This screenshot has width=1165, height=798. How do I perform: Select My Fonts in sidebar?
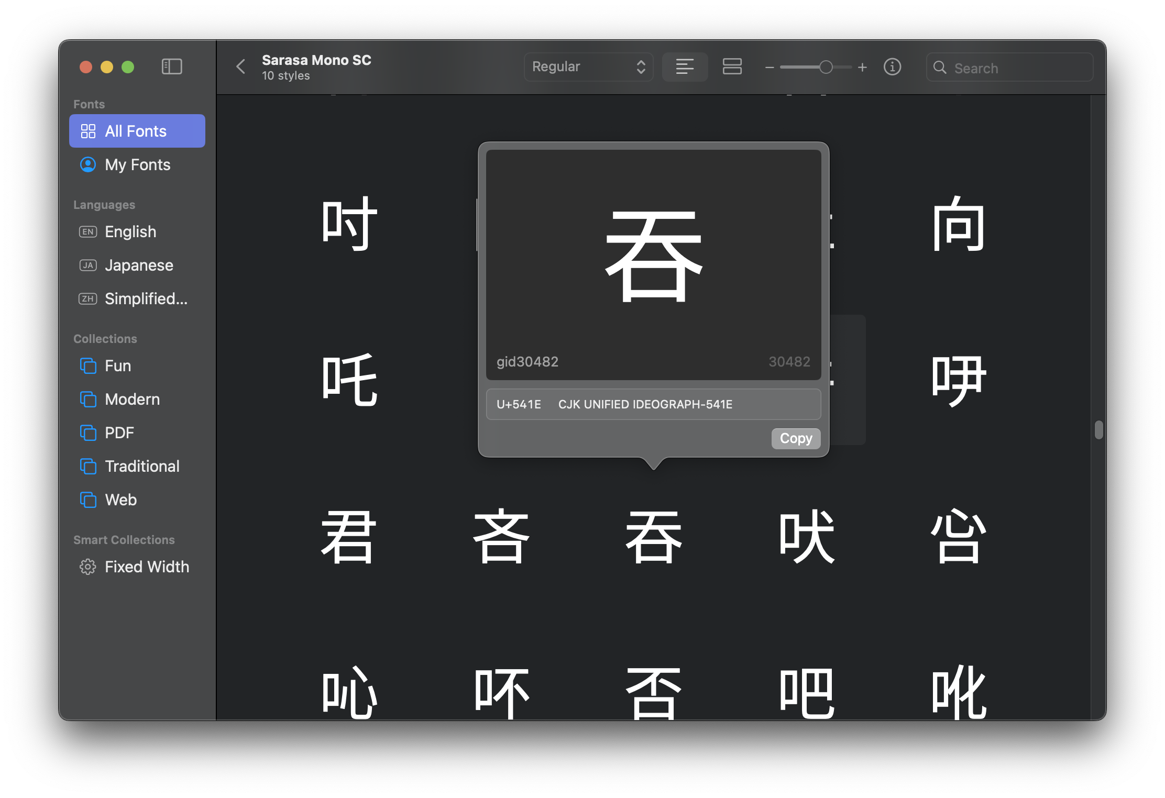click(137, 164)
